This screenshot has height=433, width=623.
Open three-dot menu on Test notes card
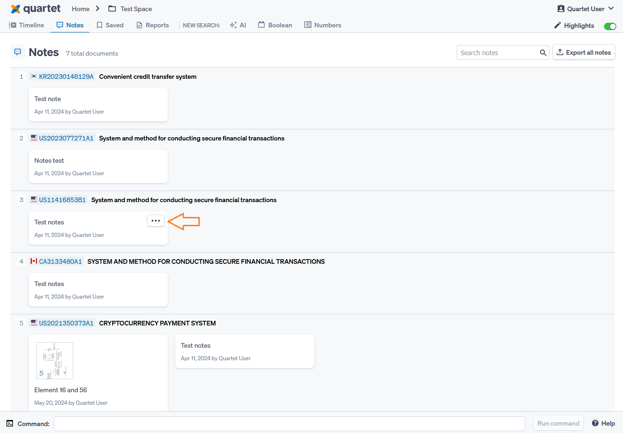156,221
